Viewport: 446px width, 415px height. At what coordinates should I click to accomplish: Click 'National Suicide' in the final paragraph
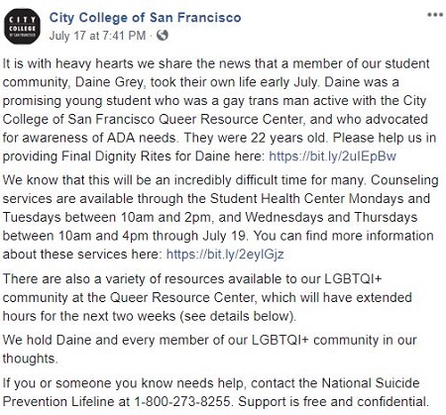click(371, 383)
